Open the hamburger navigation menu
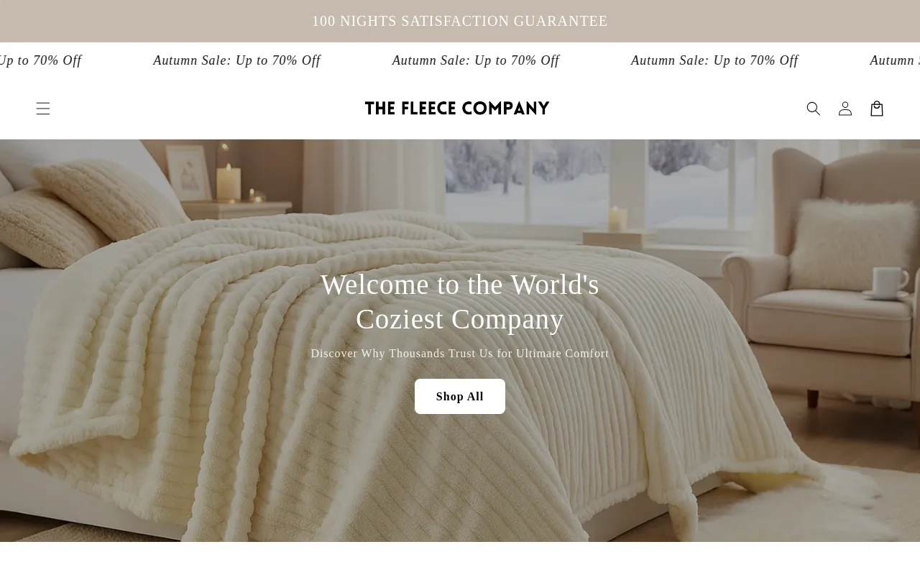This screenshot has height=575, width=920. click(43, 109)
